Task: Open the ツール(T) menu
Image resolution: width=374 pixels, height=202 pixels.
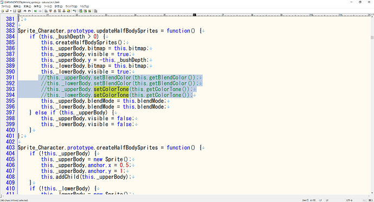Action: (x=48, y=6)
